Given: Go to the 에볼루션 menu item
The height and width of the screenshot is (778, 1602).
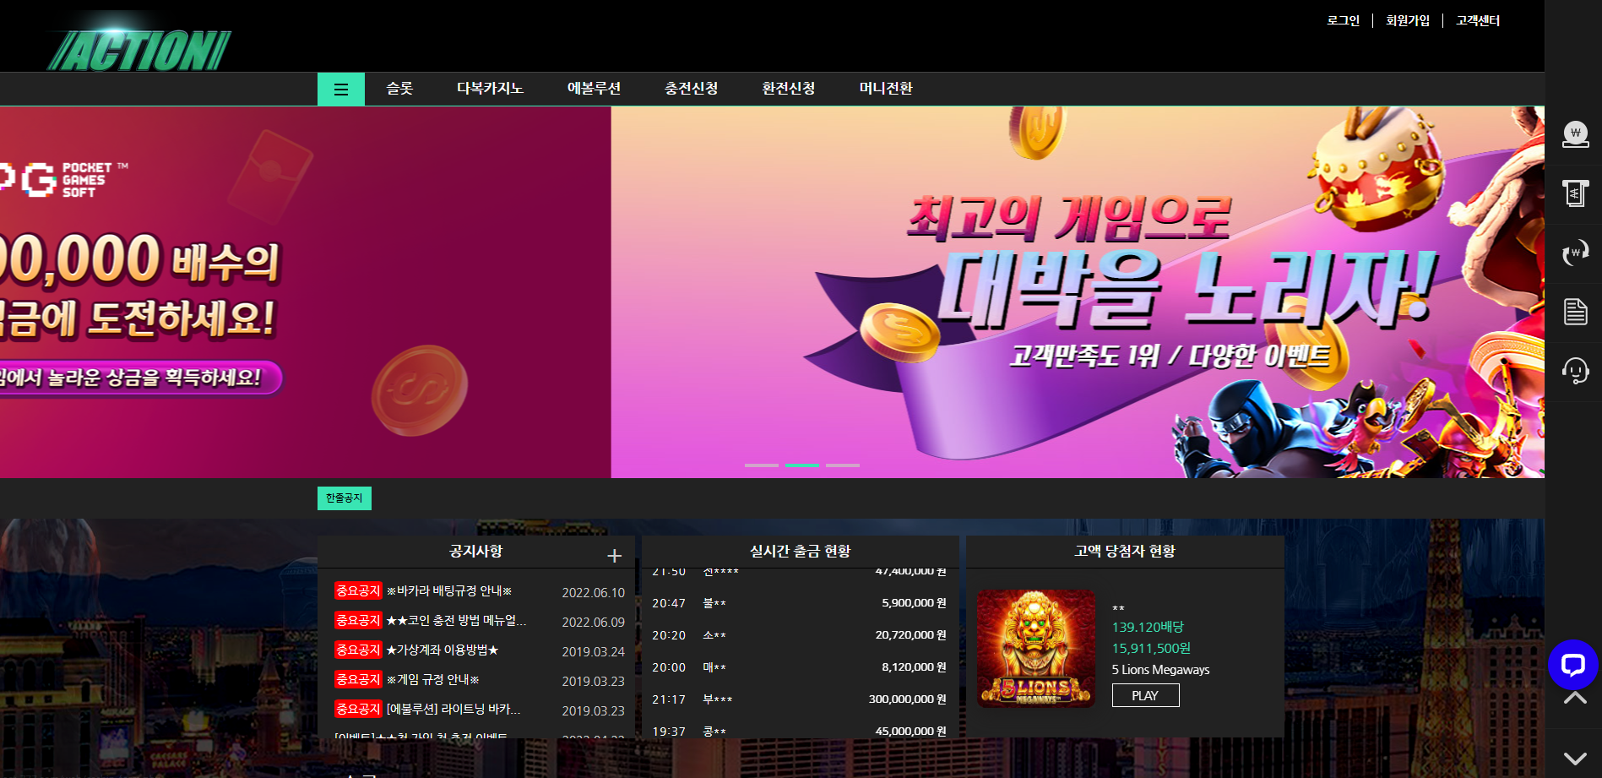Looking at the screenshot, I should [594, 89].
